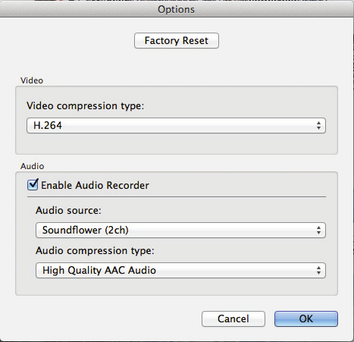Select the Video compression type label
This screenshot has width=354, height=342.
85,105
